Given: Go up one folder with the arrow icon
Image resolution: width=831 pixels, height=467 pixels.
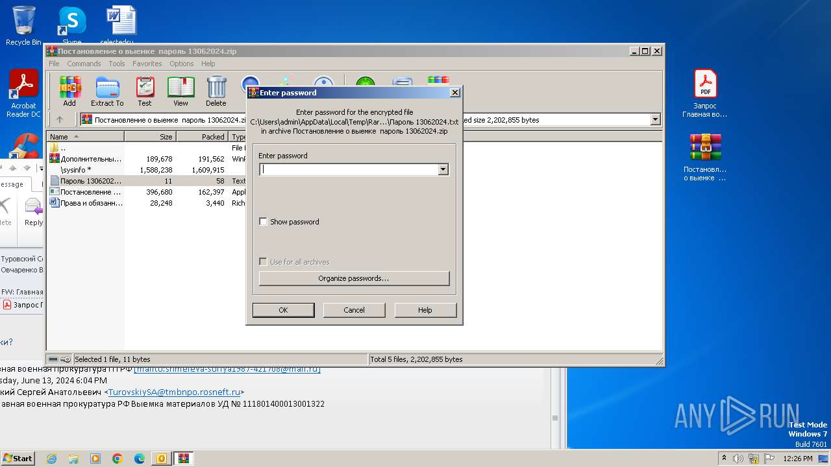Looking at the screenshot, I should [60, 119].
